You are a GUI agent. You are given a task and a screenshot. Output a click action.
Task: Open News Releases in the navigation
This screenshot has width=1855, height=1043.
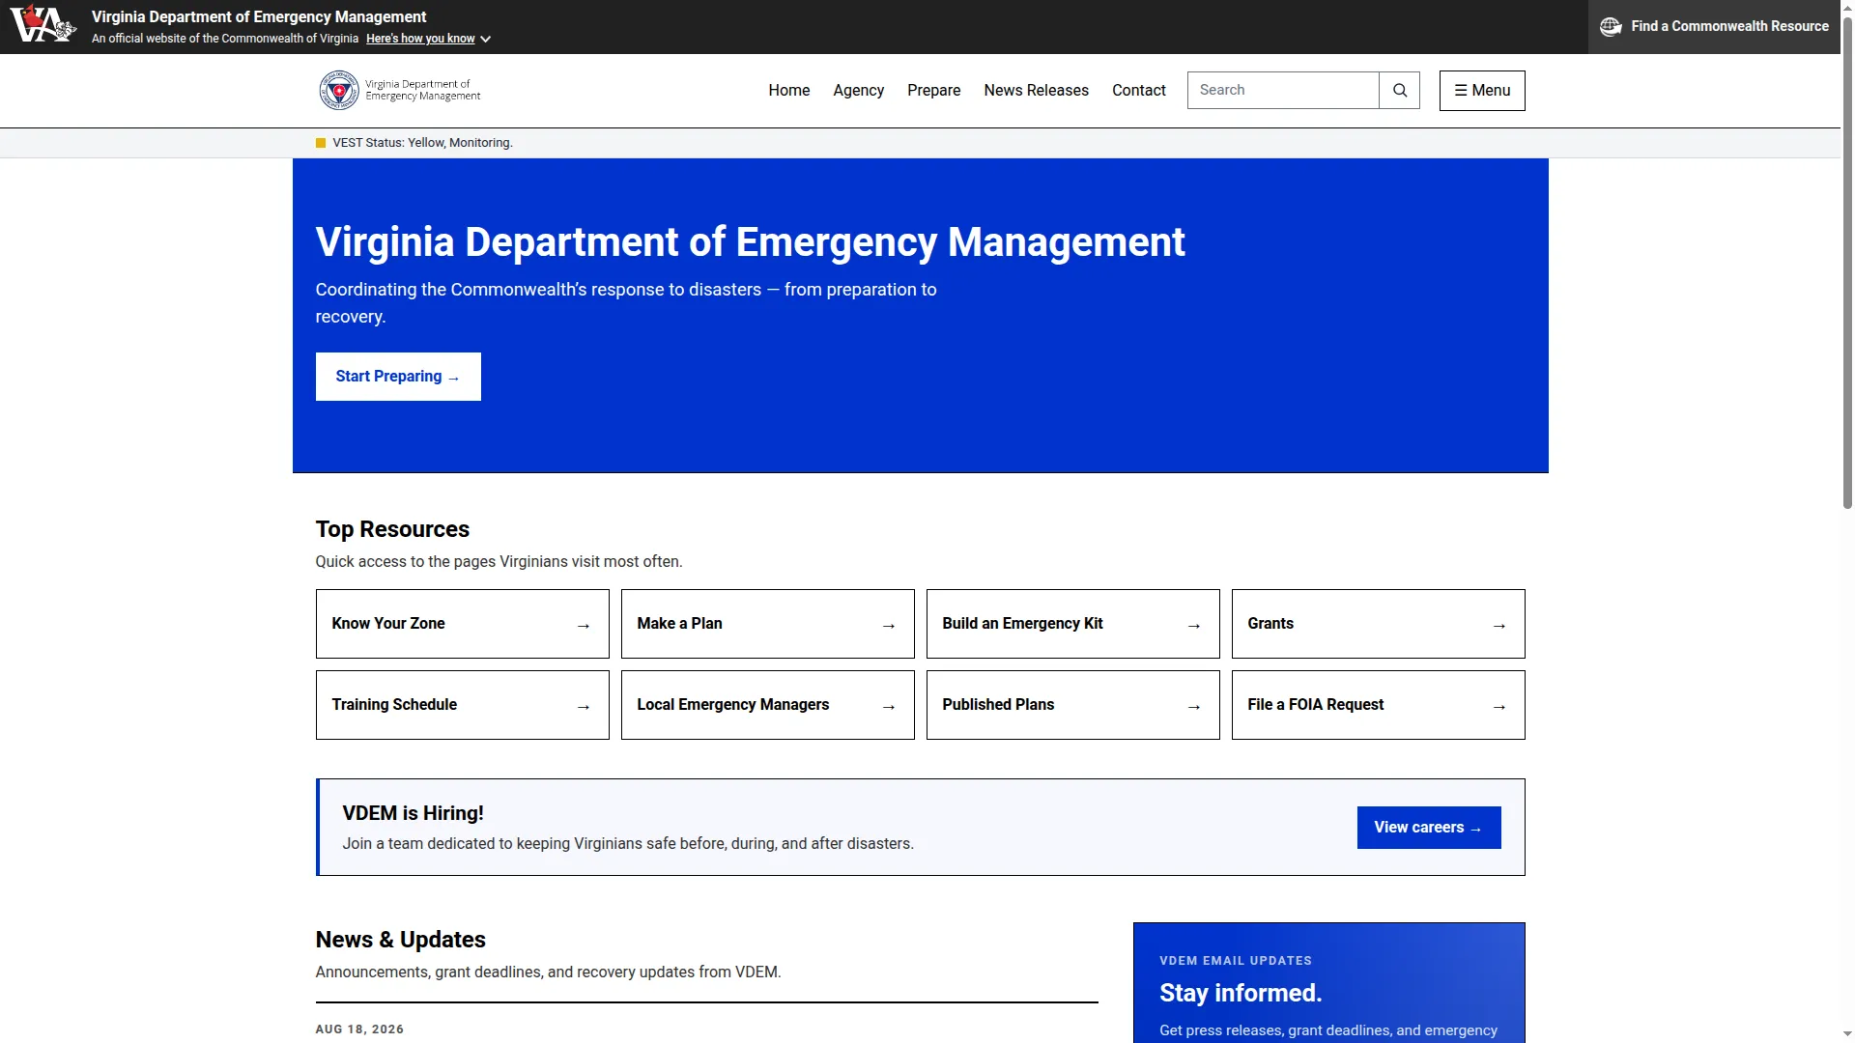[x=1037, y=90]
